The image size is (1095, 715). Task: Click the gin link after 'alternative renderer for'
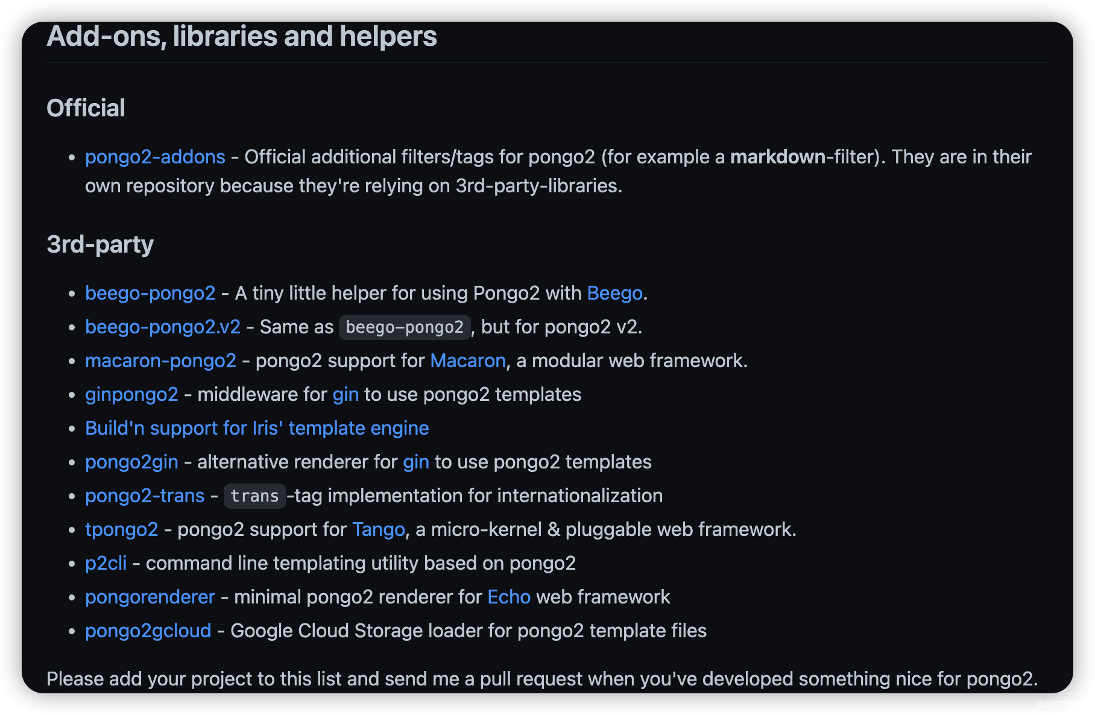point(416,462)
